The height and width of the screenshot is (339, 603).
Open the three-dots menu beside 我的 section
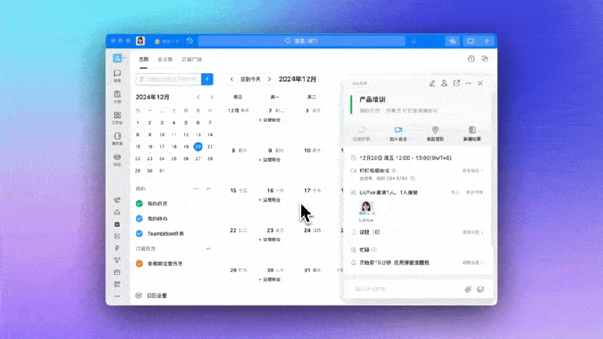coord(196,189)
